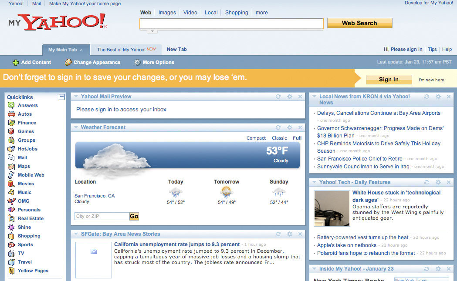Open the Mobile Web phone icon
The width and height of the screenshot is (457, 281).
tap(11, 175)
